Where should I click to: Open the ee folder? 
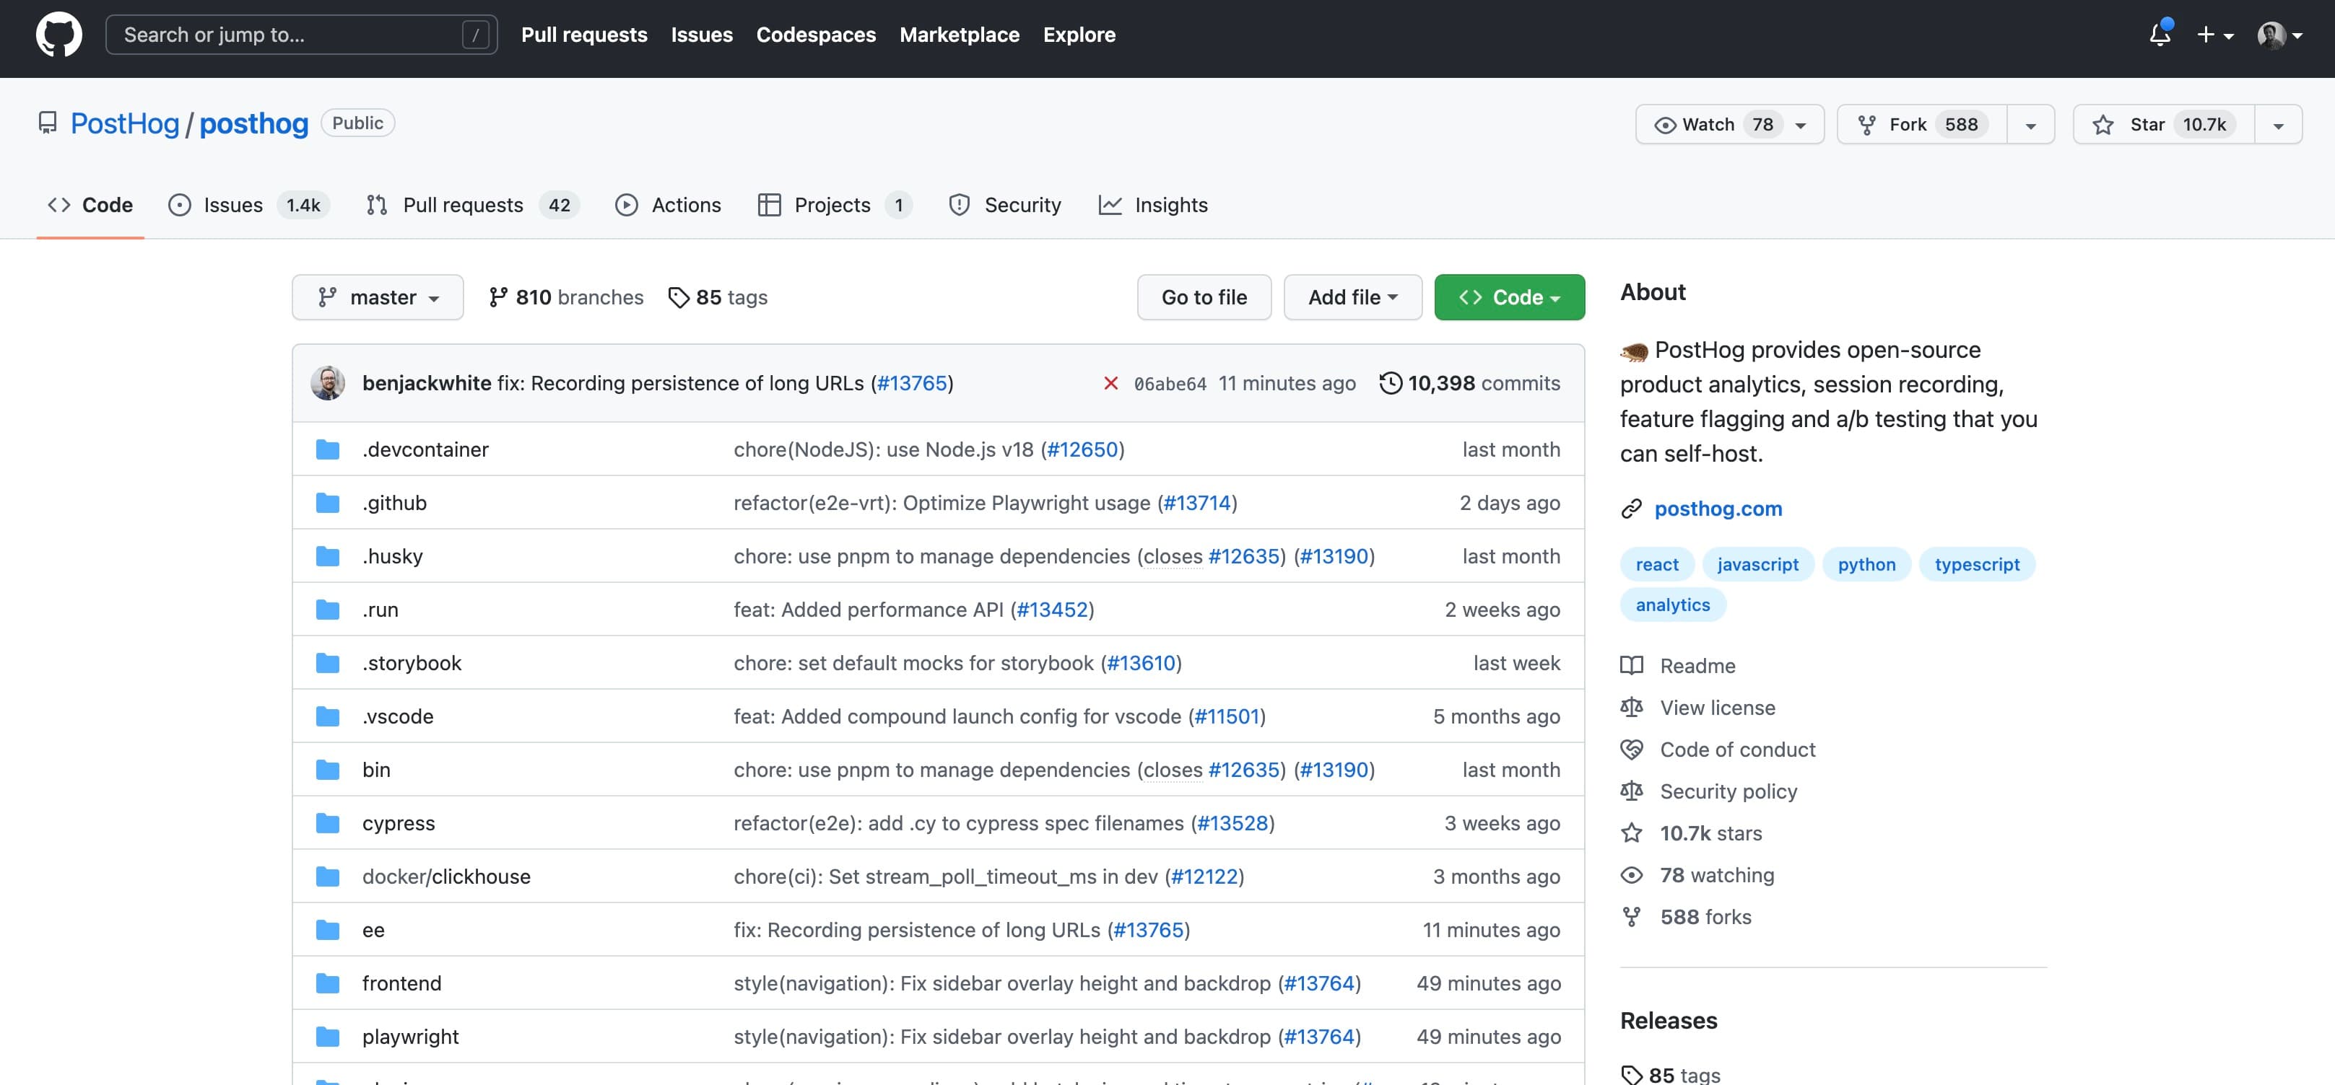coord(373,930)
